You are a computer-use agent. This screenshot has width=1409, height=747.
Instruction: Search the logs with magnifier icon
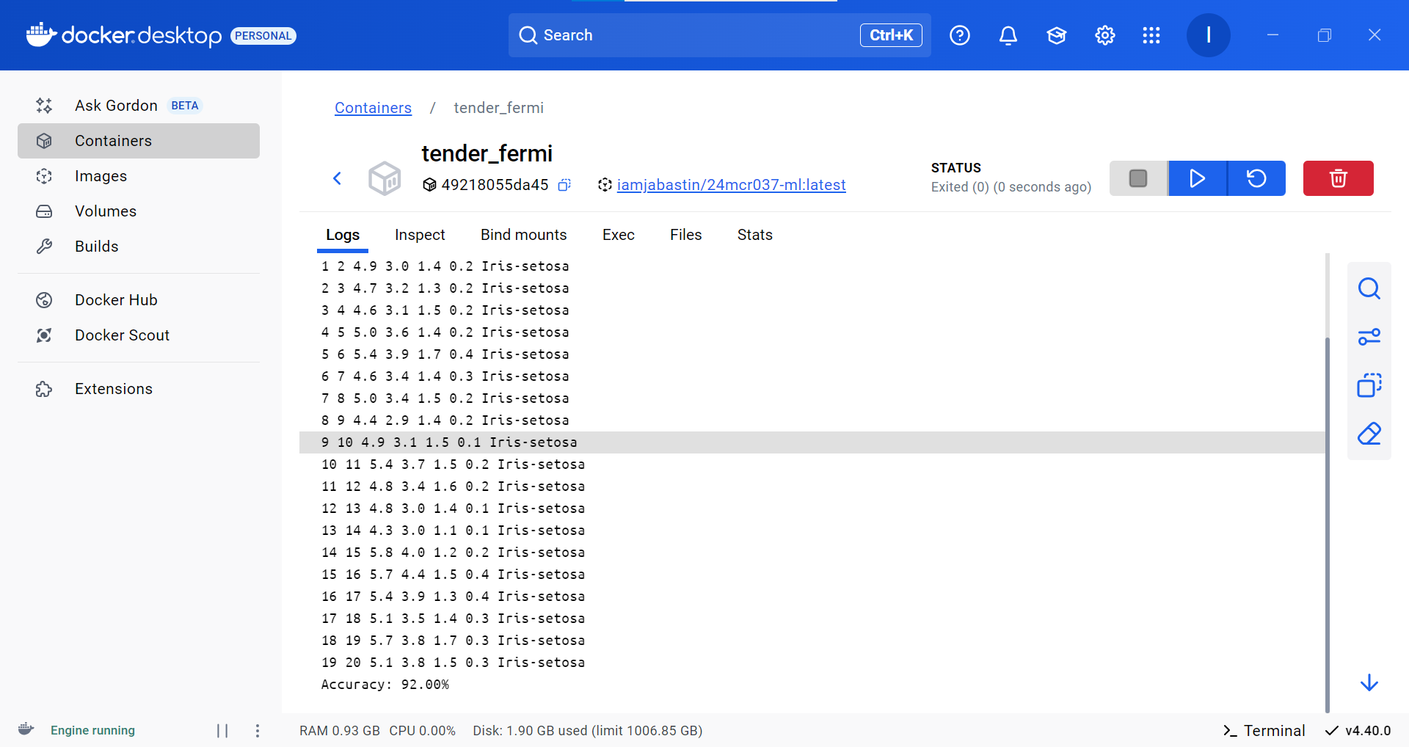pos(1369,288)
